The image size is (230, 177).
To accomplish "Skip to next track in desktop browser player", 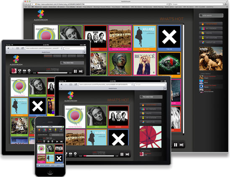I will [x=181, y=145].
